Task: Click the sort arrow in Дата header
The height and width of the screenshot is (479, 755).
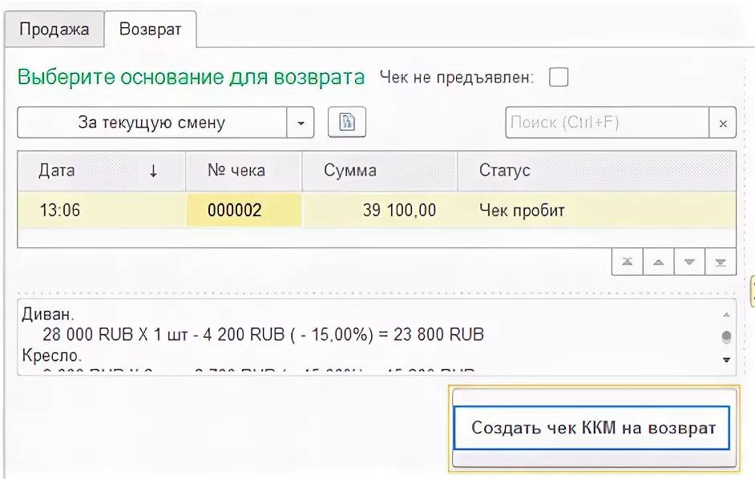Action: click(153, 171)
